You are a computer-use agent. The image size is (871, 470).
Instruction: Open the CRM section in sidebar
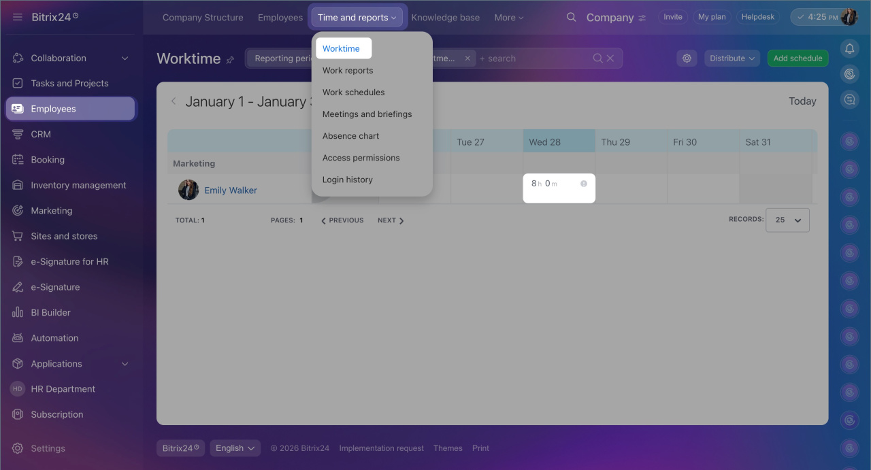pos(41,134)
